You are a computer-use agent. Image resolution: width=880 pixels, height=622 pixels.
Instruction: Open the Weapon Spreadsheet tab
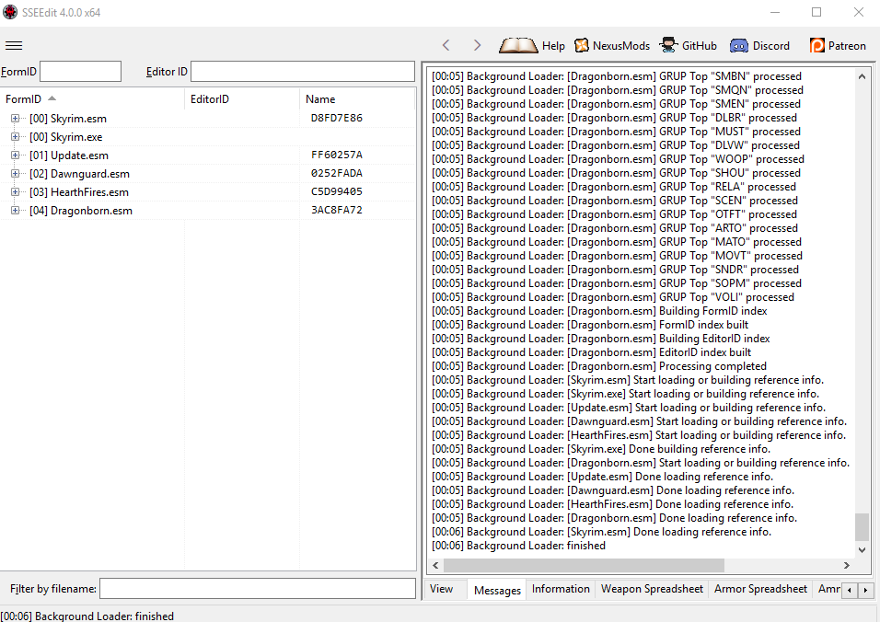coord(652,589)
